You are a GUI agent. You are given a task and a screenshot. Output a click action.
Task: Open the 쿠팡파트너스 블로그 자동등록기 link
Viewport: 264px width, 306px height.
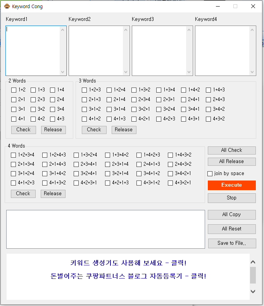tap(128, 276)
